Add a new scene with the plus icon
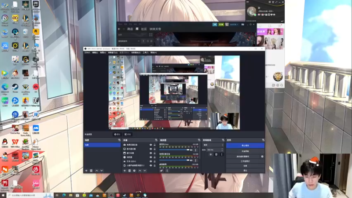The image size is (352, 198). 86,171
